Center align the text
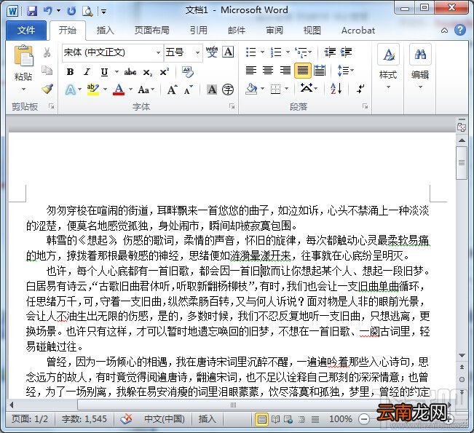474x433 pixels. 268,71
